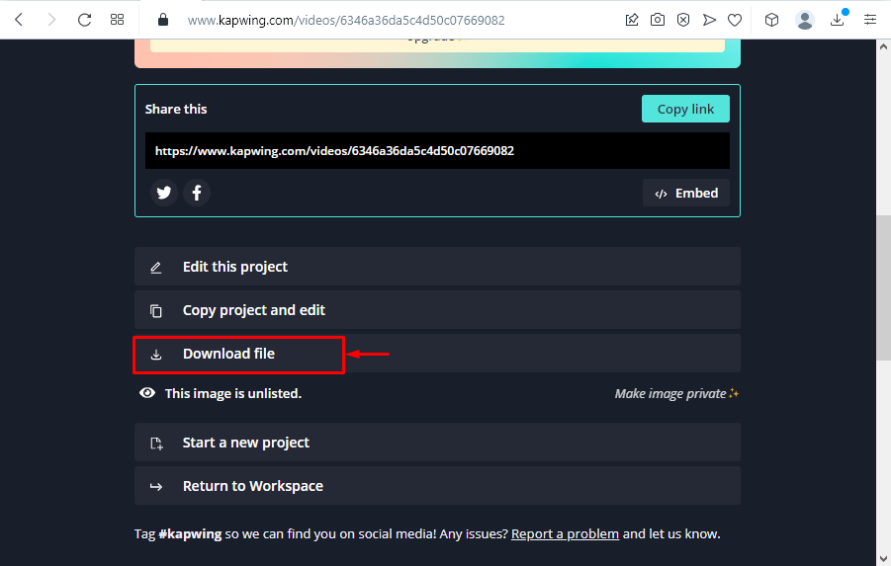This screenshot has width=891, height=566.
Task: Bookmark page with the heart icon
Action: pyautogui.click(x=735, y=20)
